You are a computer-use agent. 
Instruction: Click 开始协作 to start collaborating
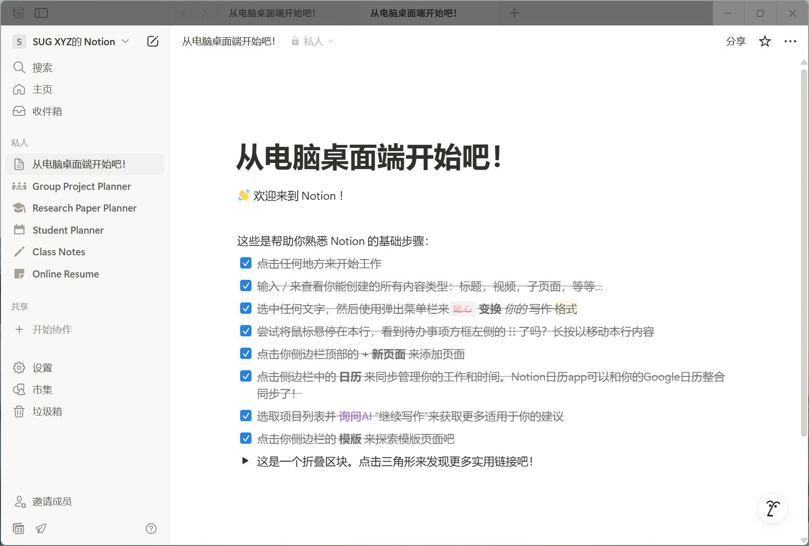click(x=52, y=330)
